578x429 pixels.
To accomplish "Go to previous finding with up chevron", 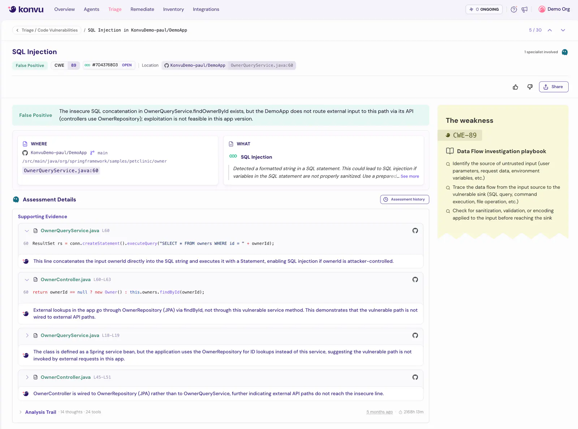I will (550, 30).
